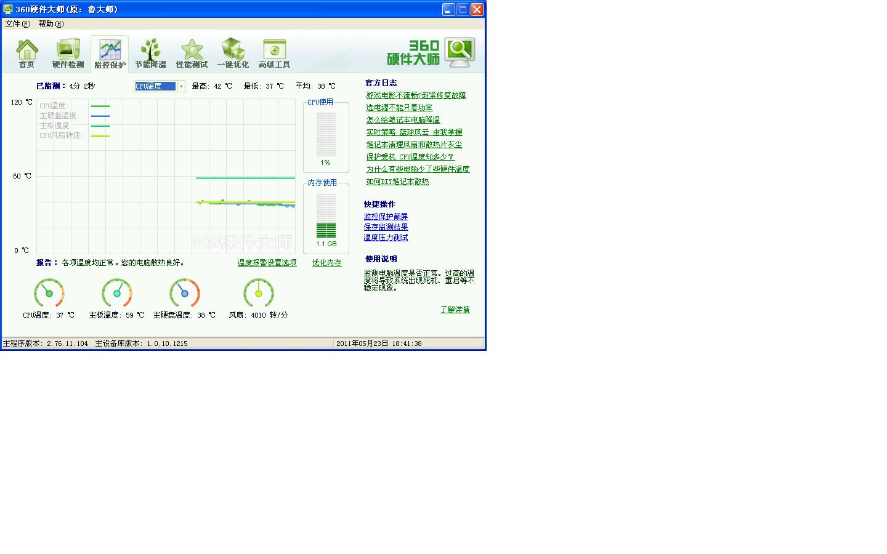Open the 一键优化 one-click optimize tab
The width and height of the screenshot is (887, 554).
[x=233, y=54]
